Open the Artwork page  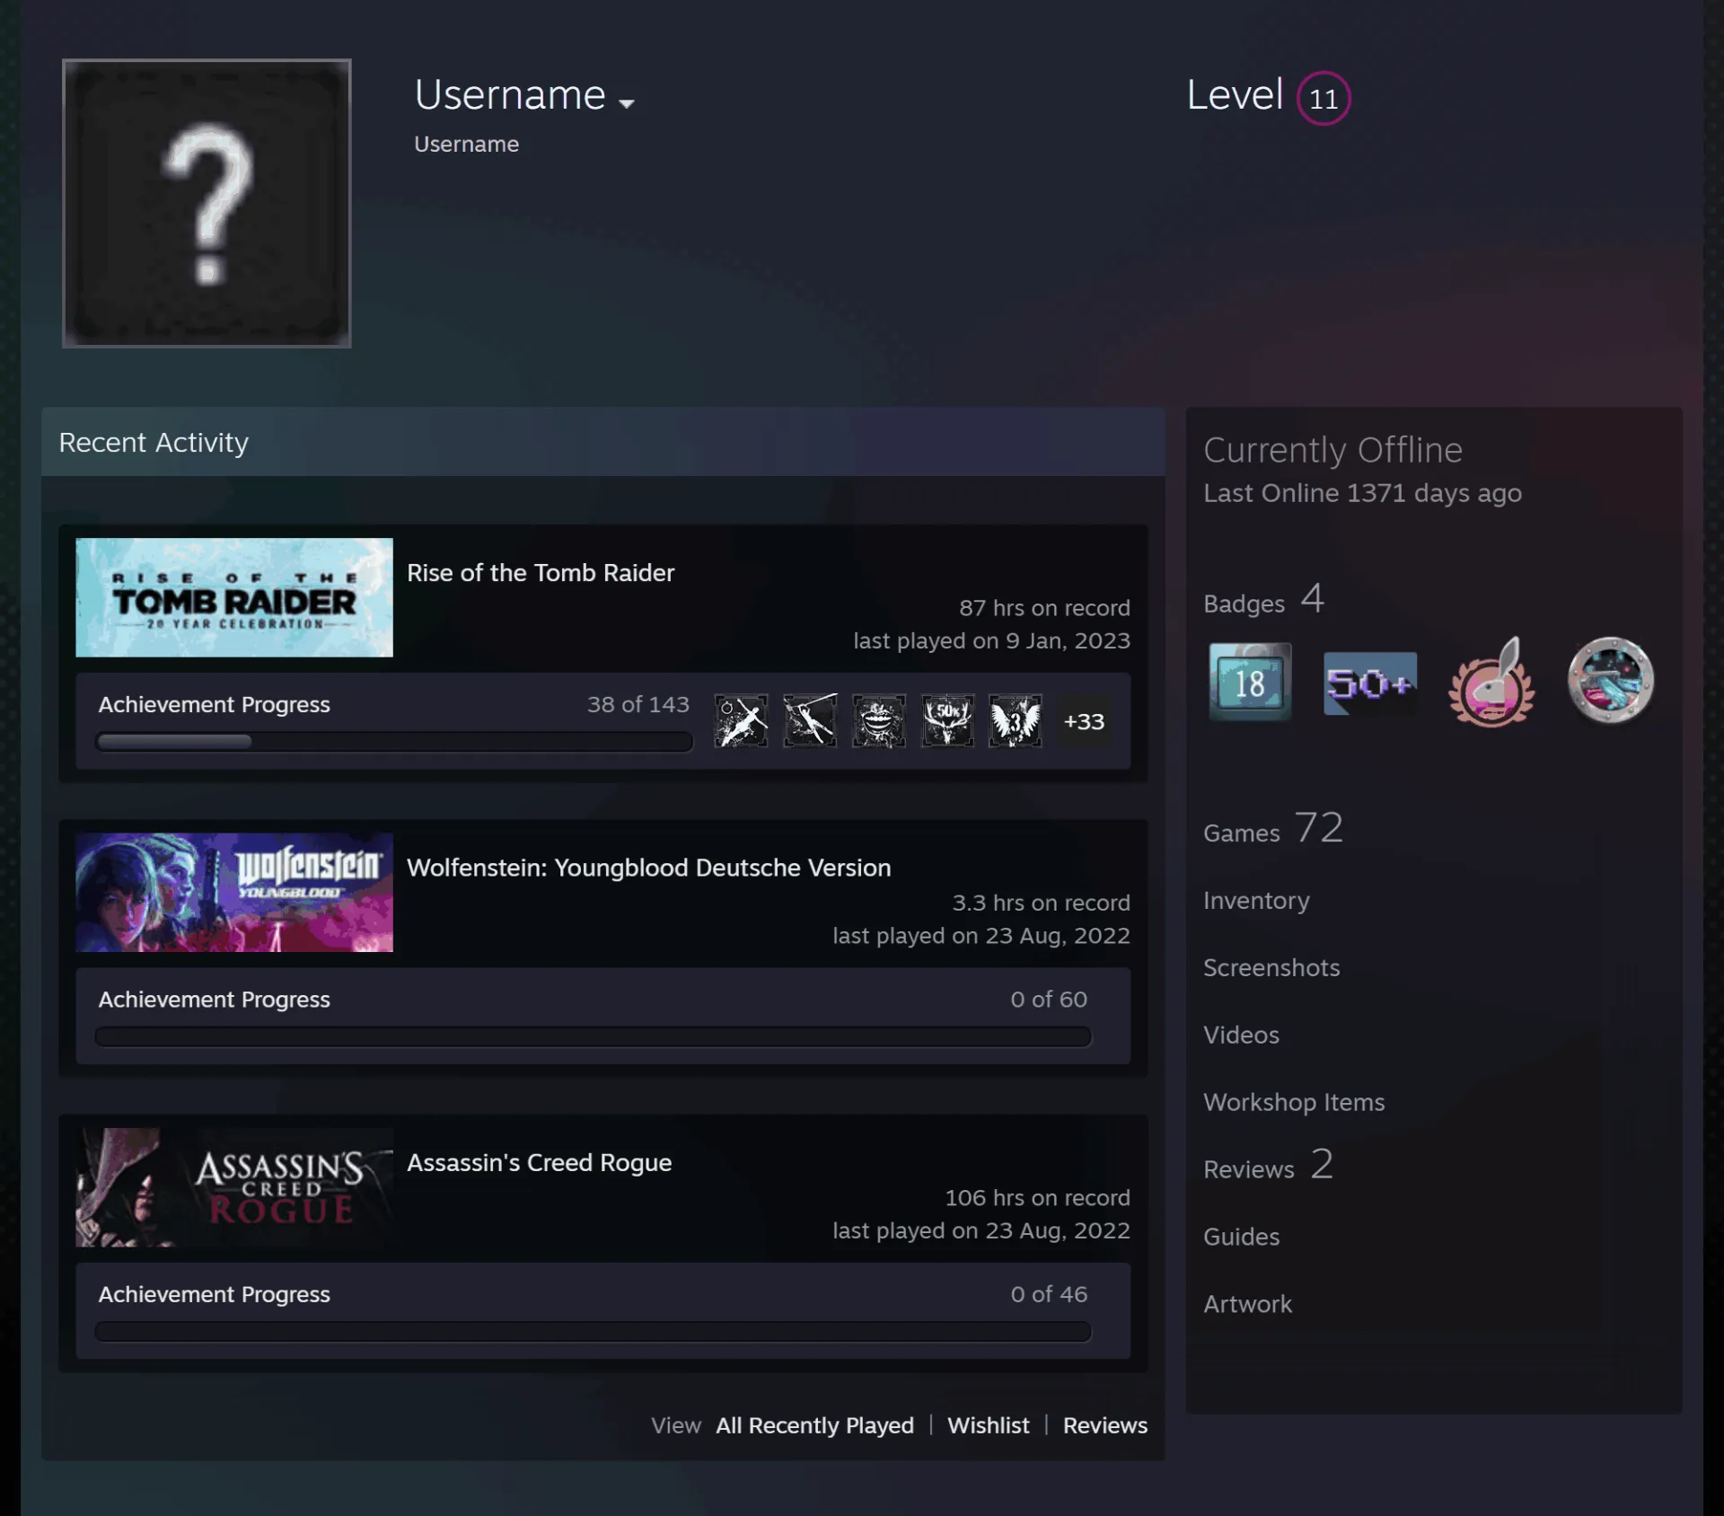click(x=1248, y=1304)
